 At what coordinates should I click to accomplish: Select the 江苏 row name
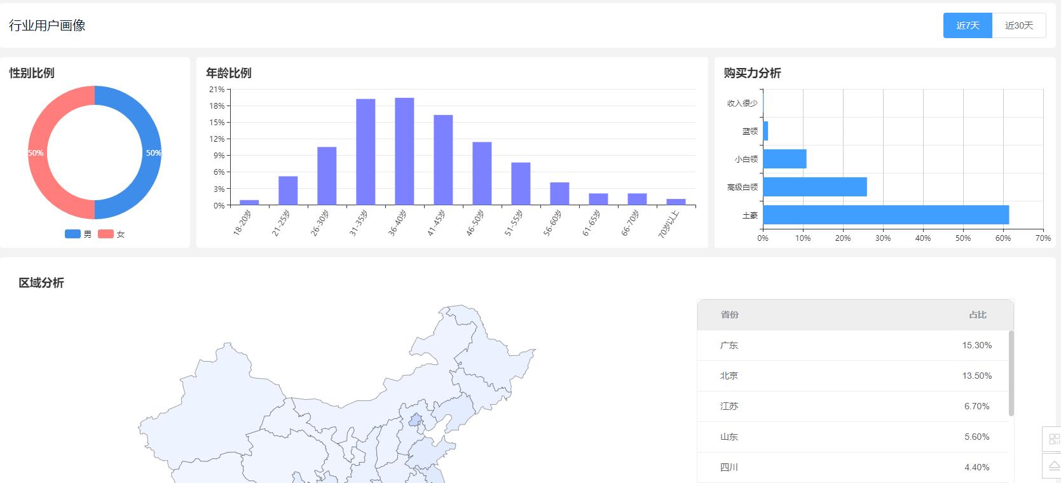(x=729, y=406)
